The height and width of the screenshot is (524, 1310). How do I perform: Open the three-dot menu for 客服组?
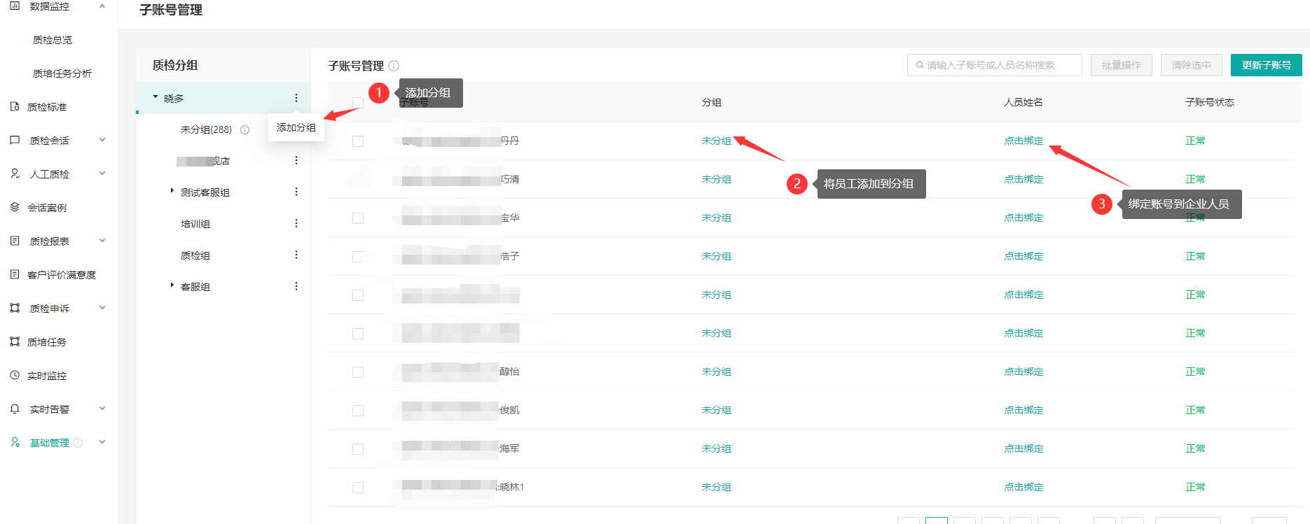[x=296, y=286]
